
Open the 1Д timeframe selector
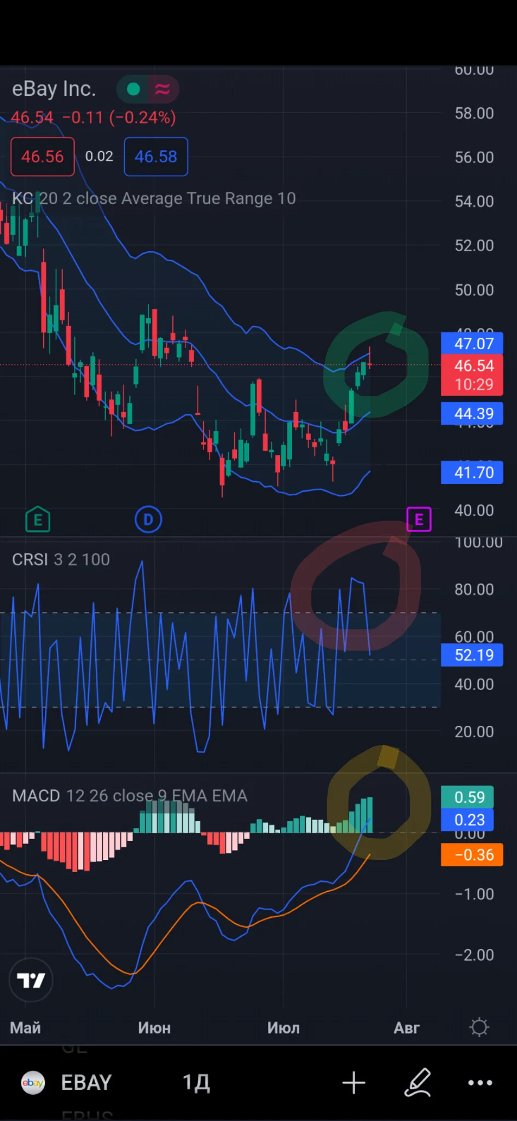(x=196, y=1082)
